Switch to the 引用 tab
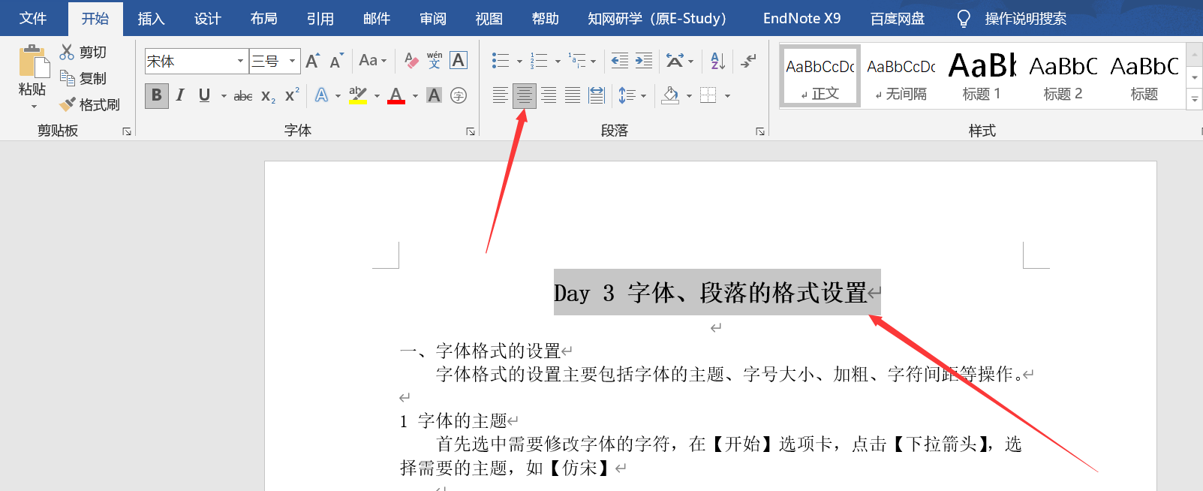 pyautogui.click(x=320, y=18)
